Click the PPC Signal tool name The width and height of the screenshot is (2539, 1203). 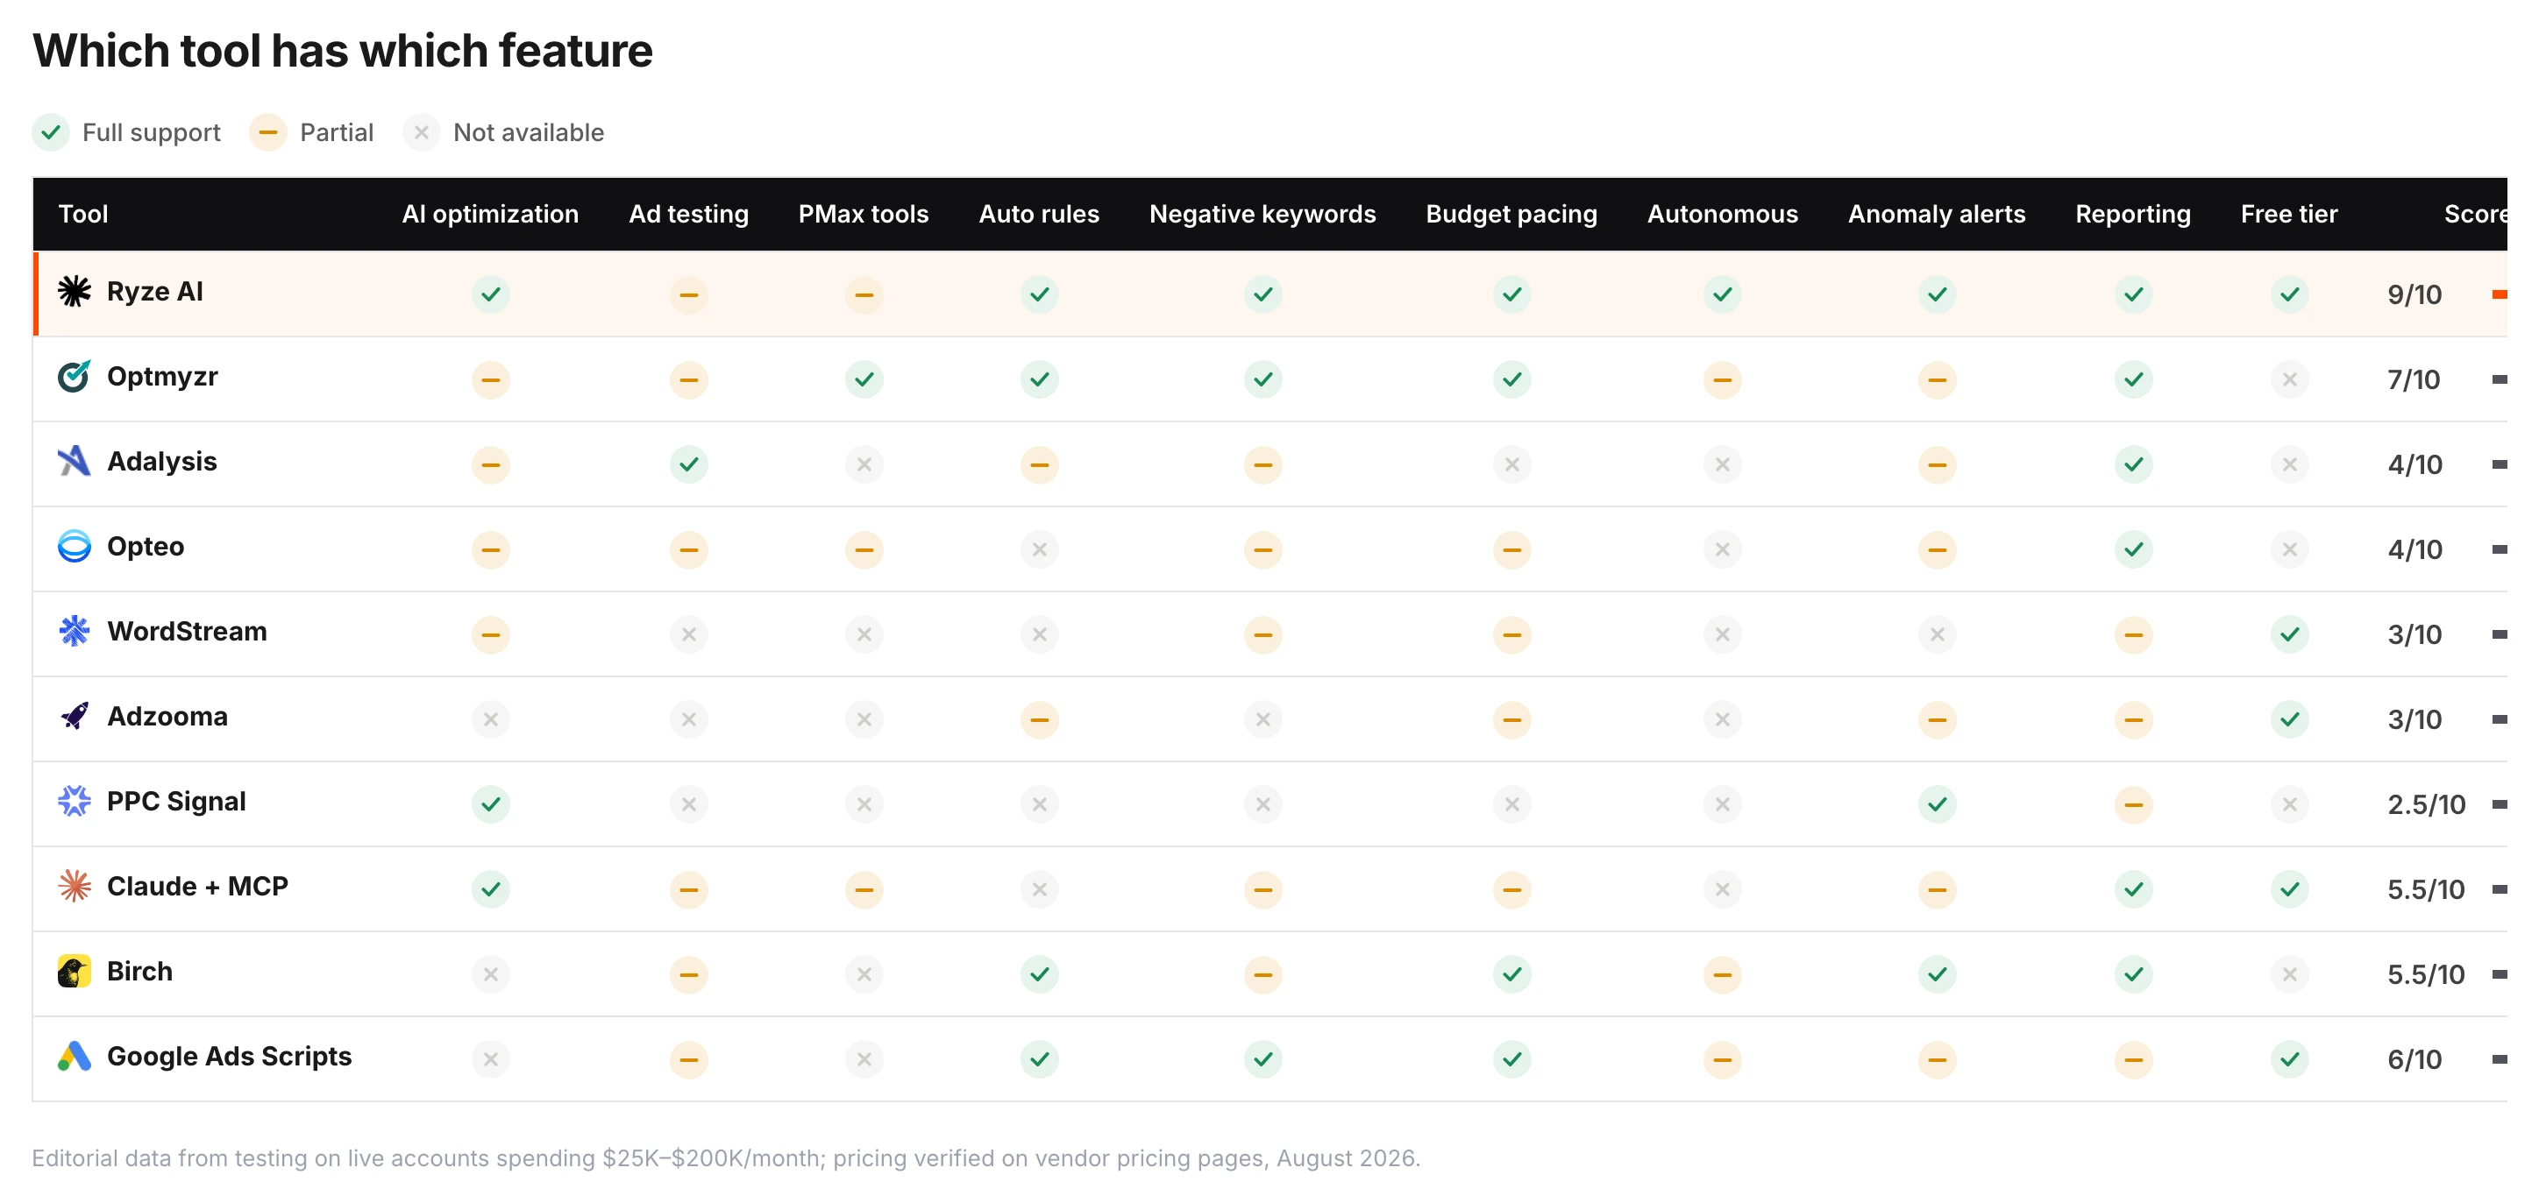176,801
